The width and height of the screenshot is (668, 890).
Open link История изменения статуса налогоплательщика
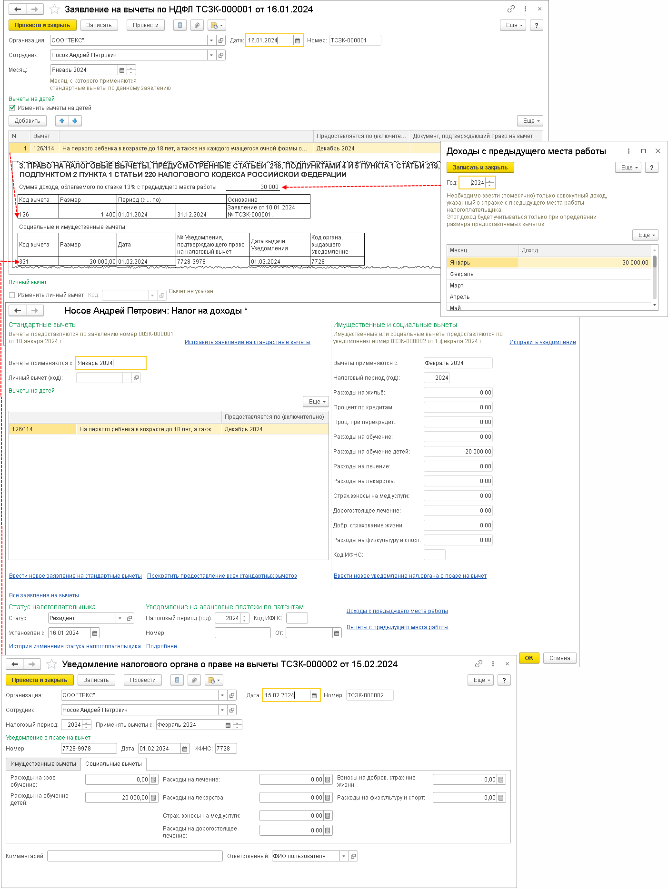click(75, 646)
